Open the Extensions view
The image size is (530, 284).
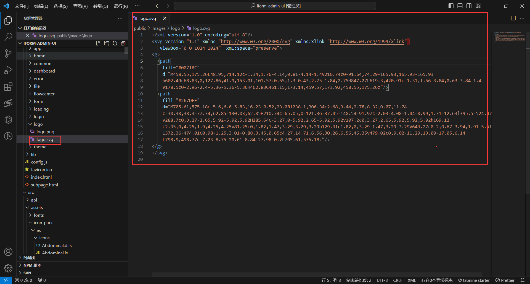coord(8,87)
